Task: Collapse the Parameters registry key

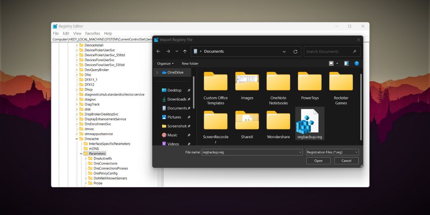Action: [81, 153]
